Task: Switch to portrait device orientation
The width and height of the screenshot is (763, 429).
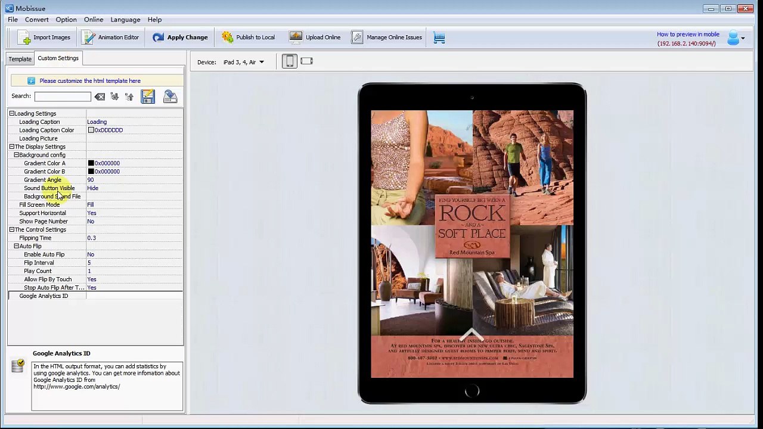Action: point(289,61)
